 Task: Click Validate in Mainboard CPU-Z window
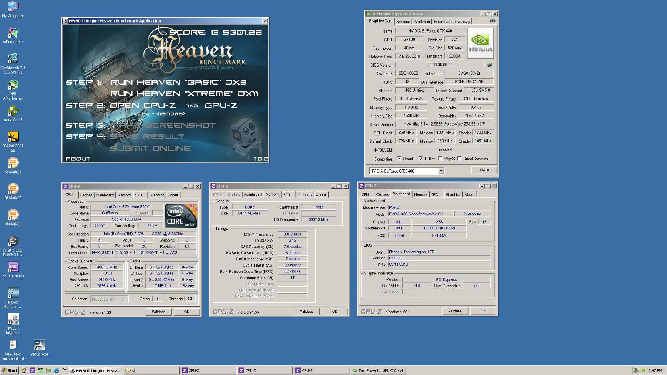click(455, 311)
